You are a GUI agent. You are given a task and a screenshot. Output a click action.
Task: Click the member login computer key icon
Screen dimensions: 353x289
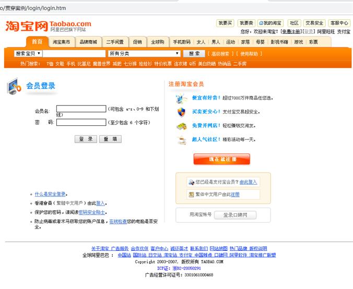coord(14,87)
